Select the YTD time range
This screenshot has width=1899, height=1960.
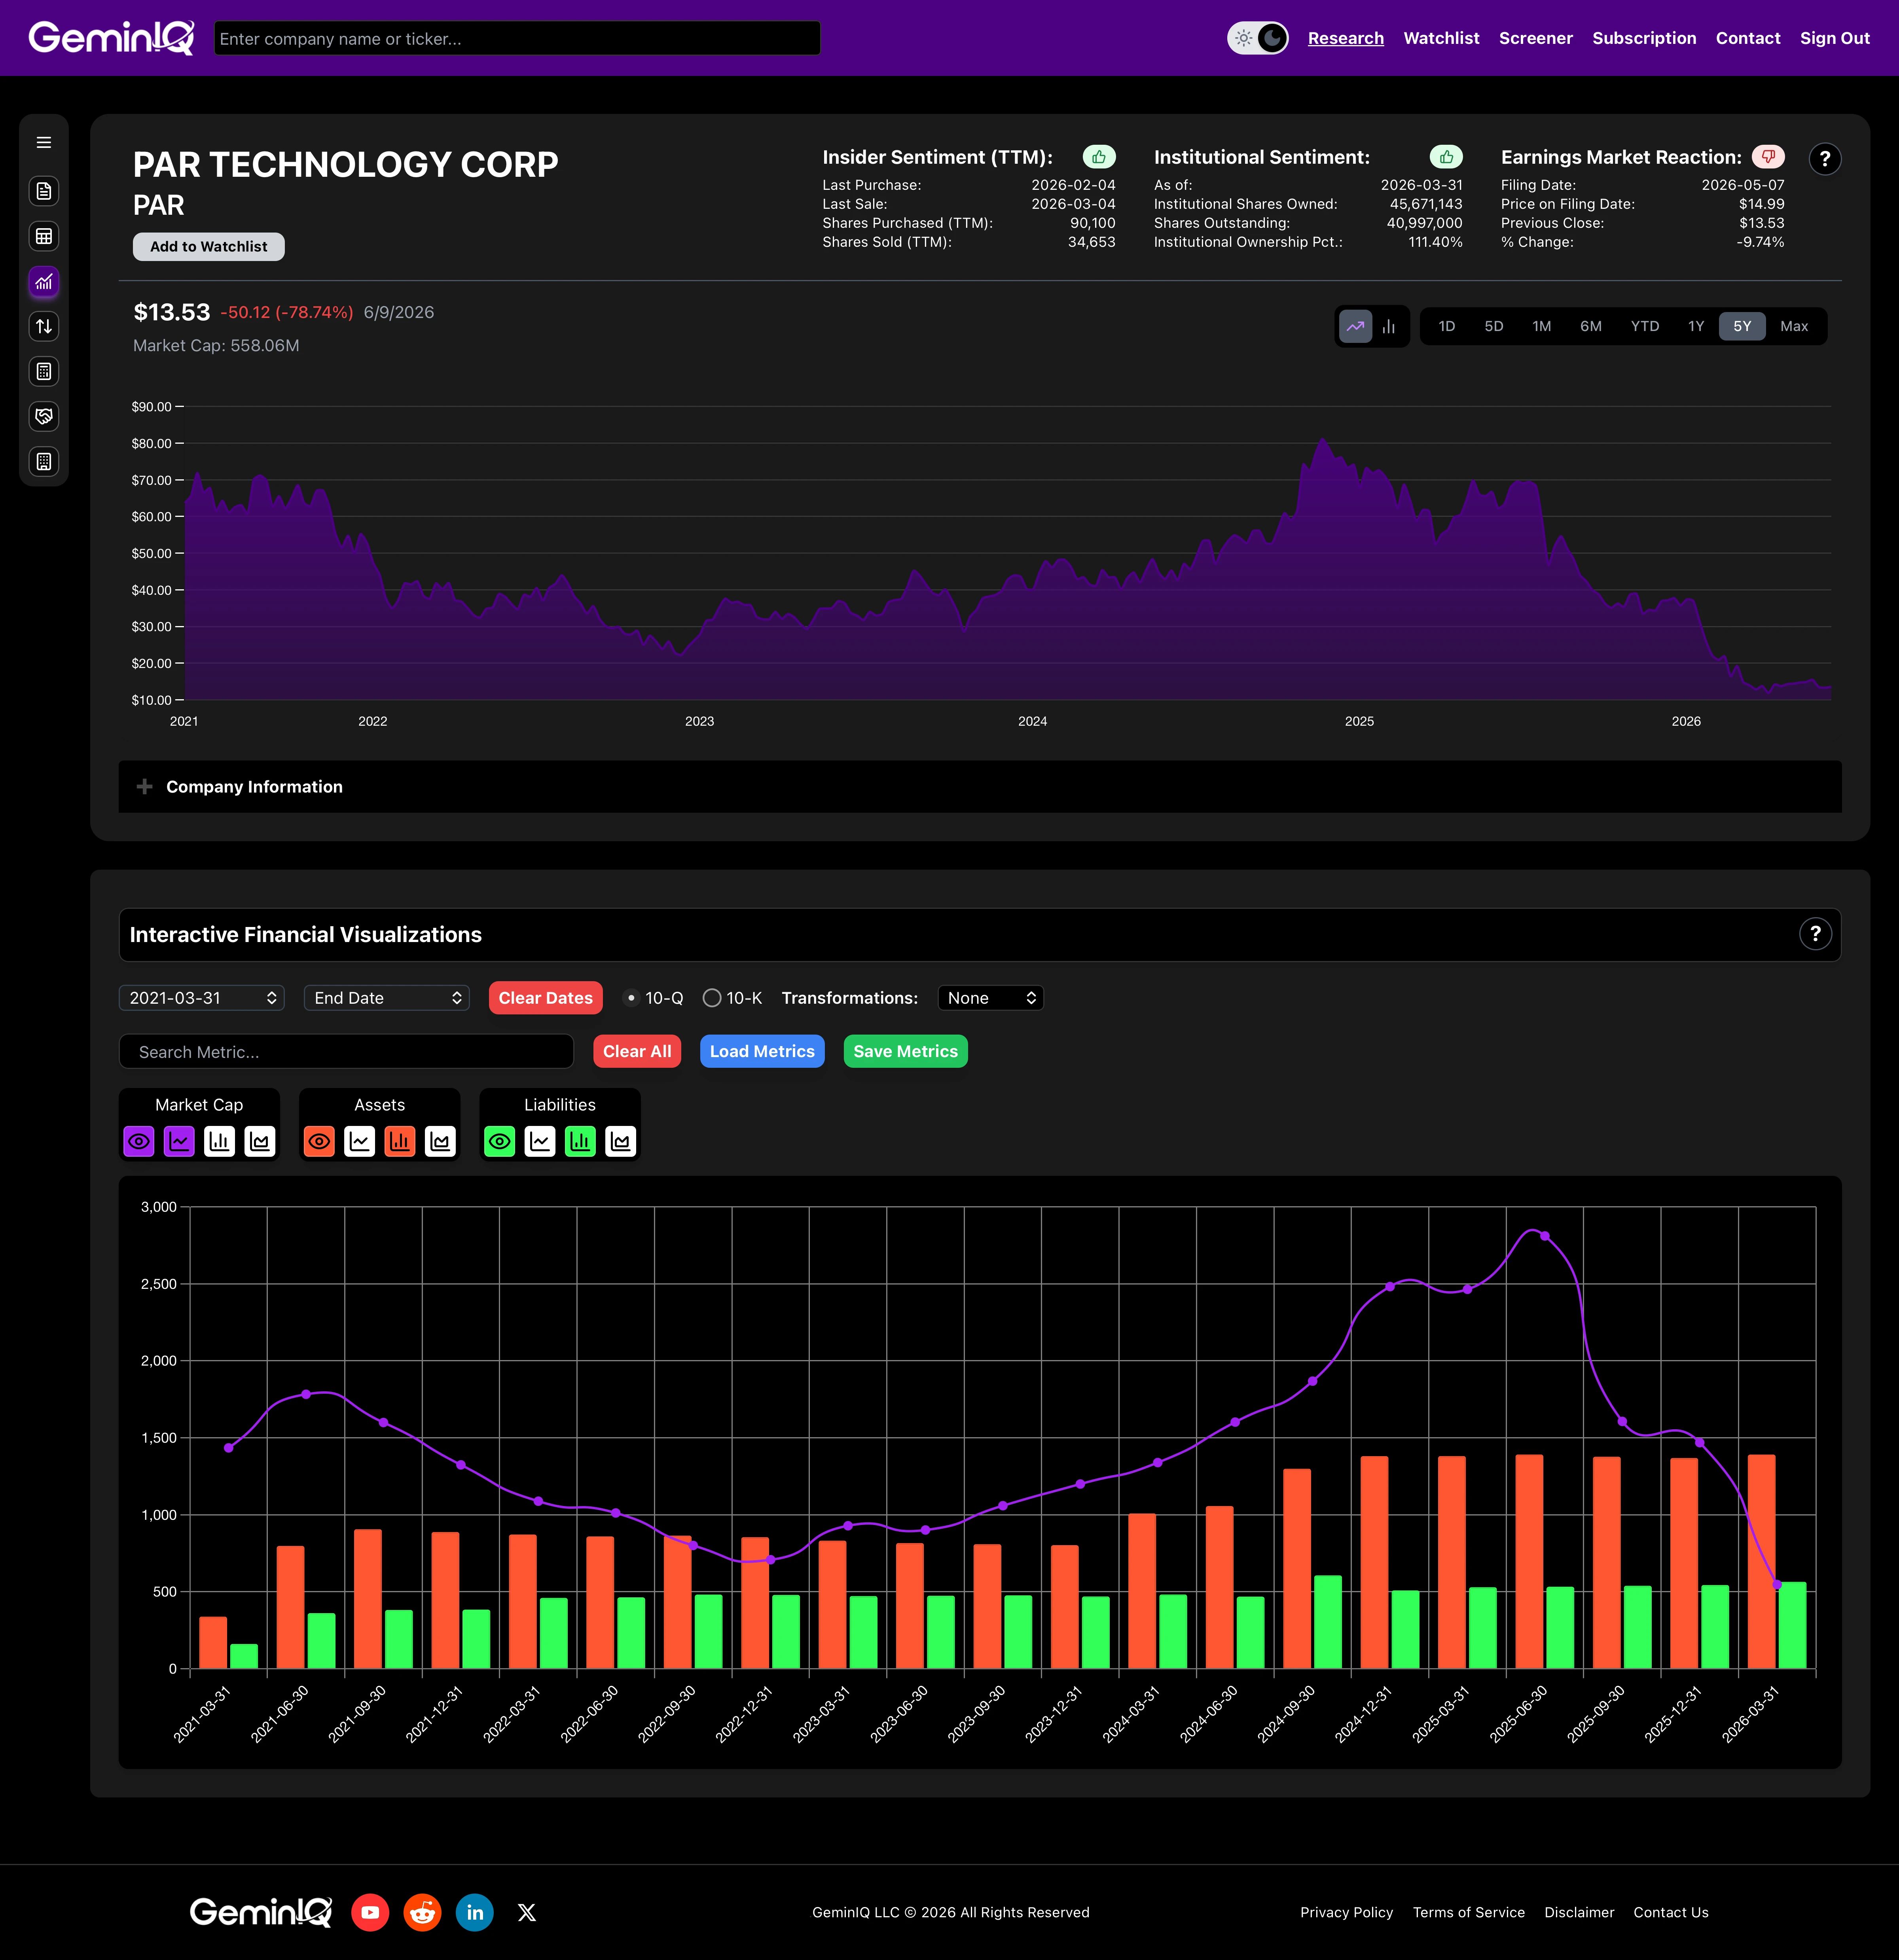click(x=1645, y=326)
